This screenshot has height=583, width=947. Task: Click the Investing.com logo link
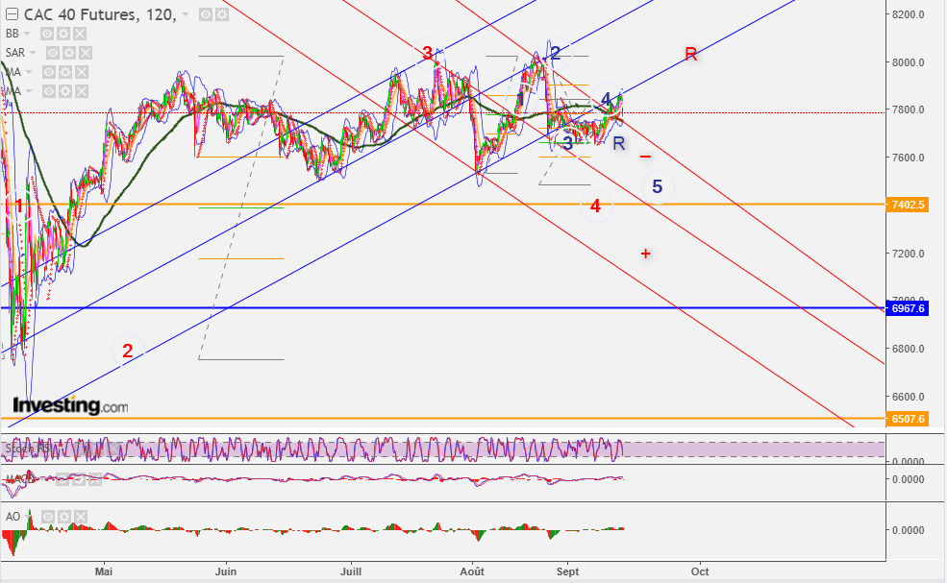click(x=70, y=405)
